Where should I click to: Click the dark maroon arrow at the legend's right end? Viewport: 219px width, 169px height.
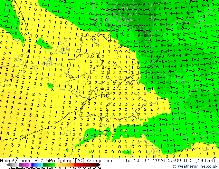point(99,165)
